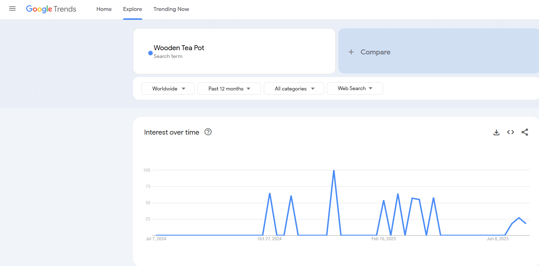Open the Past 12 months dropdown

(x=229, y=89)
